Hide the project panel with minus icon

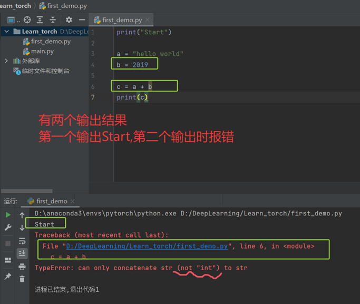(x=82, y=20)
